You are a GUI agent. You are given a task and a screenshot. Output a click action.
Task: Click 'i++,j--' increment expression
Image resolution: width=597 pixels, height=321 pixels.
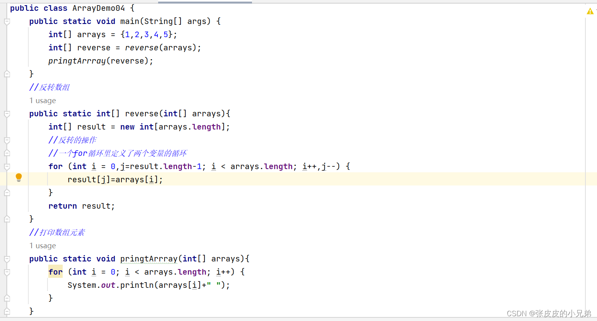tap(319, 167)
